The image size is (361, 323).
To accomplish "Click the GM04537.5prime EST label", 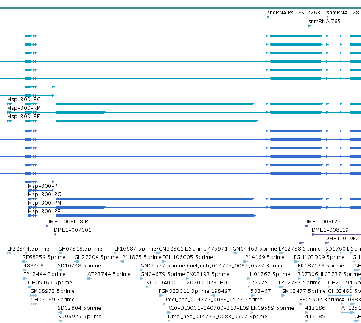I will pyautogui.click(x=162, y=266).
